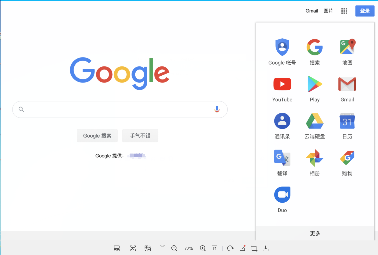Open 通讯录 (Contacts) app icon

click(282, 126)
